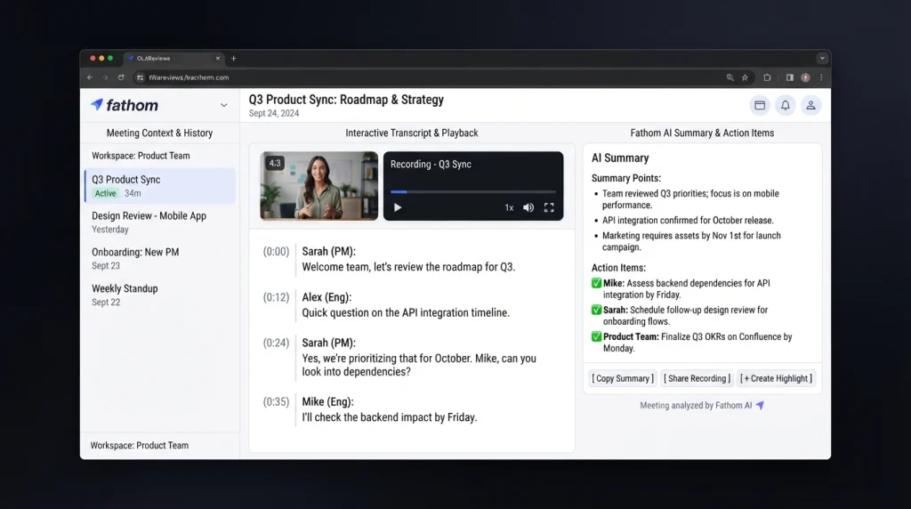This screenshot has width=911, height=509.
Task: Click the Meeting Context & History heading
Action: click(x=160, y=133)
